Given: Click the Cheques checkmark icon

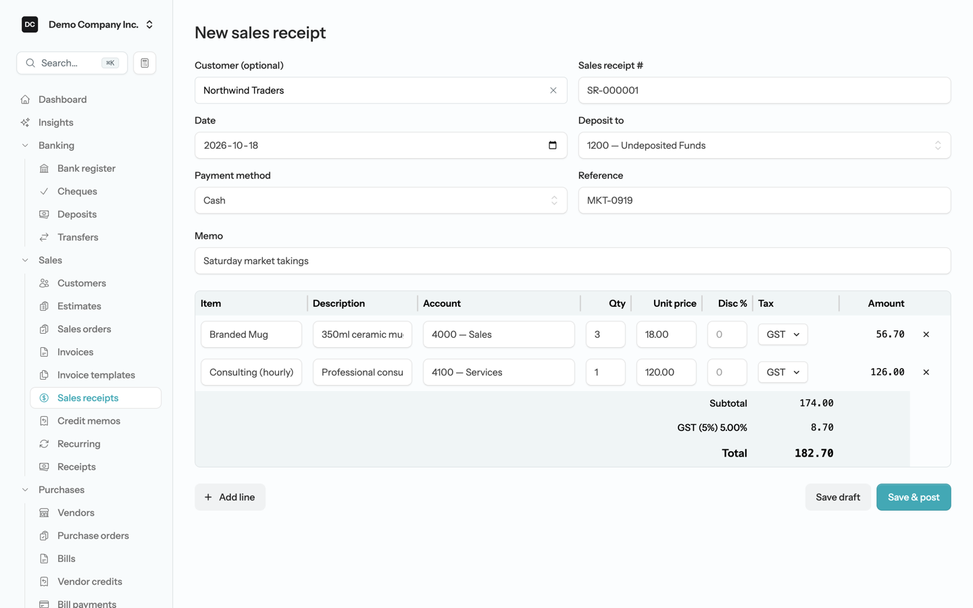Looking at the screenshot, I should 44,191.
